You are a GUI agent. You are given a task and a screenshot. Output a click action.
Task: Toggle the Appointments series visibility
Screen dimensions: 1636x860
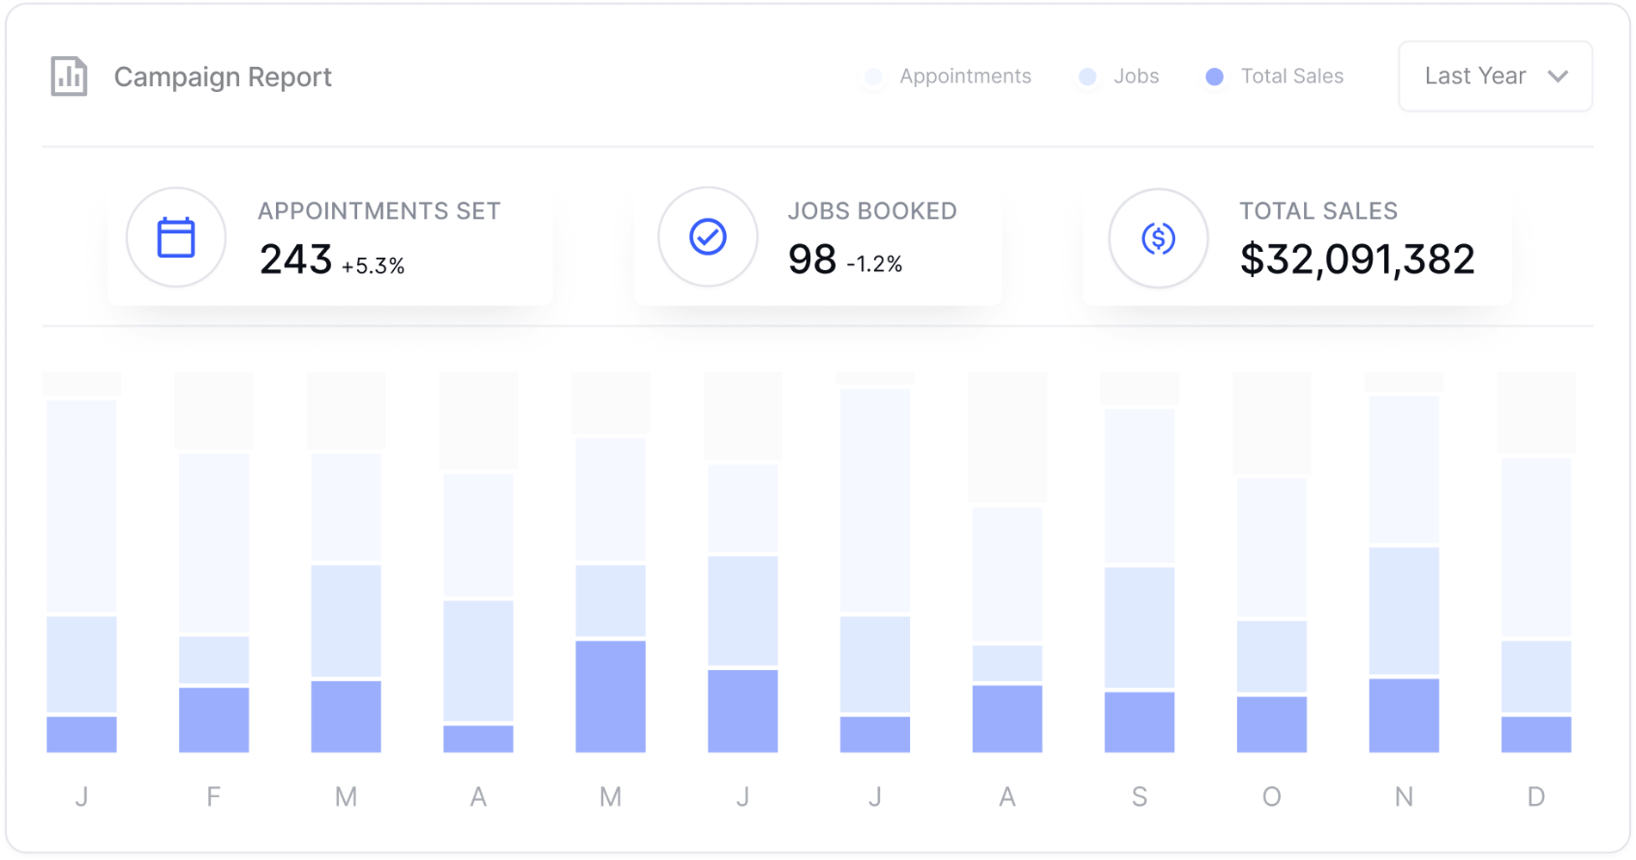[x=946, y=76]
